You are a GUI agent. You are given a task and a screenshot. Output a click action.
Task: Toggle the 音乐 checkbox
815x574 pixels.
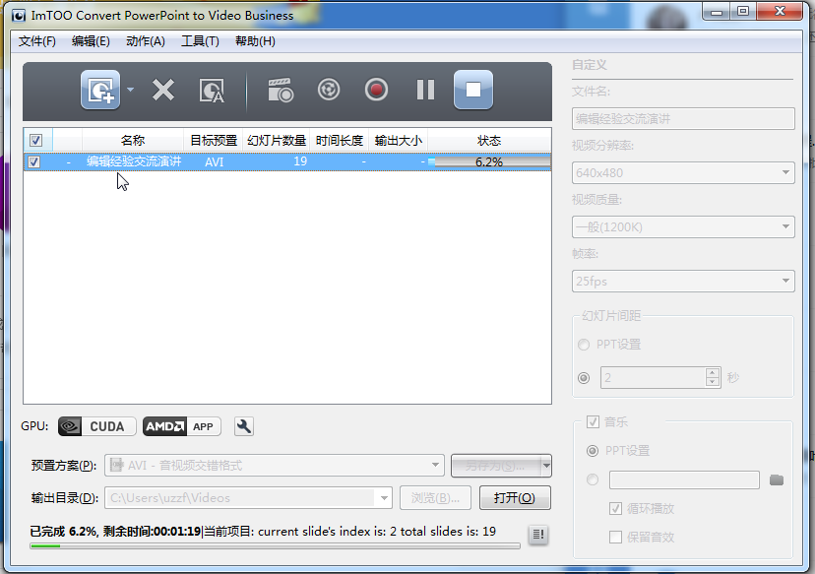pos(593,421)
